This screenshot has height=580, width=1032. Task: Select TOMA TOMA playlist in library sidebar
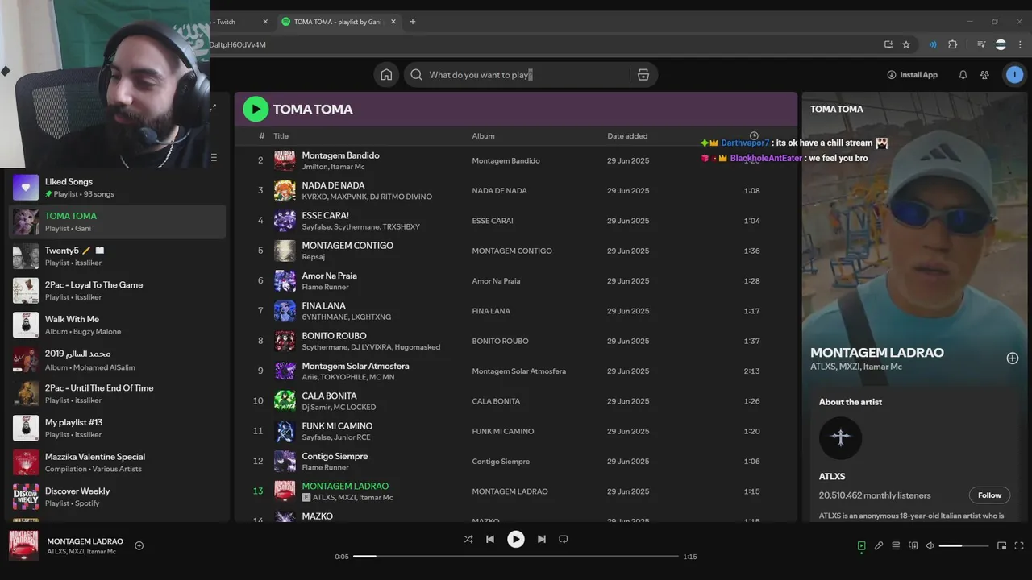[x=117, y=222]
